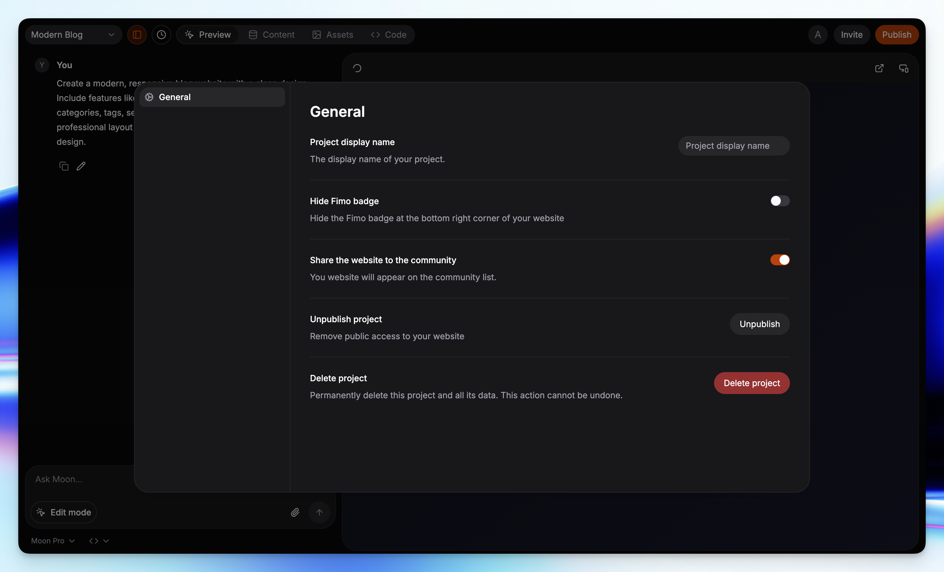
Task: Click the refresh icon in the preview pane
Action: point(357,68)
